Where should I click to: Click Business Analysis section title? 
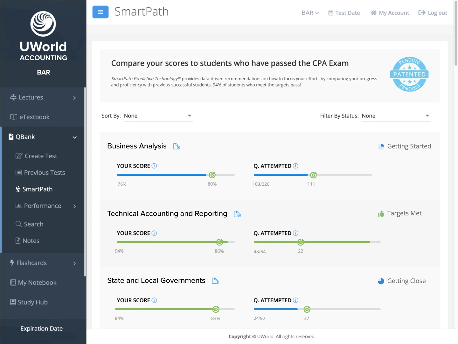[x=137, y=146]
